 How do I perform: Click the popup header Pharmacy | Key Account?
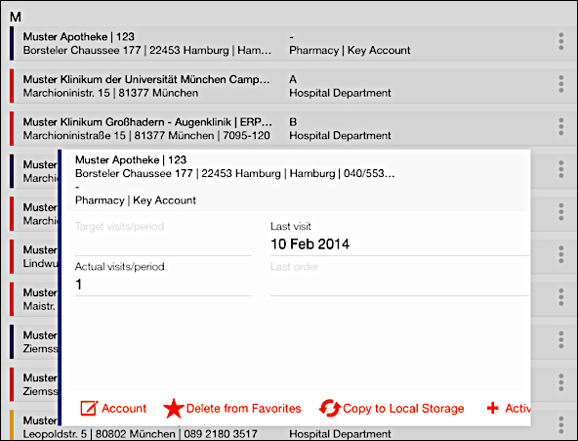tap(136, 200)
